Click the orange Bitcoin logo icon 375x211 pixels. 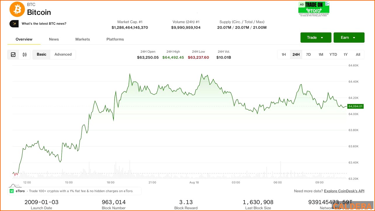tap(17, 9)
